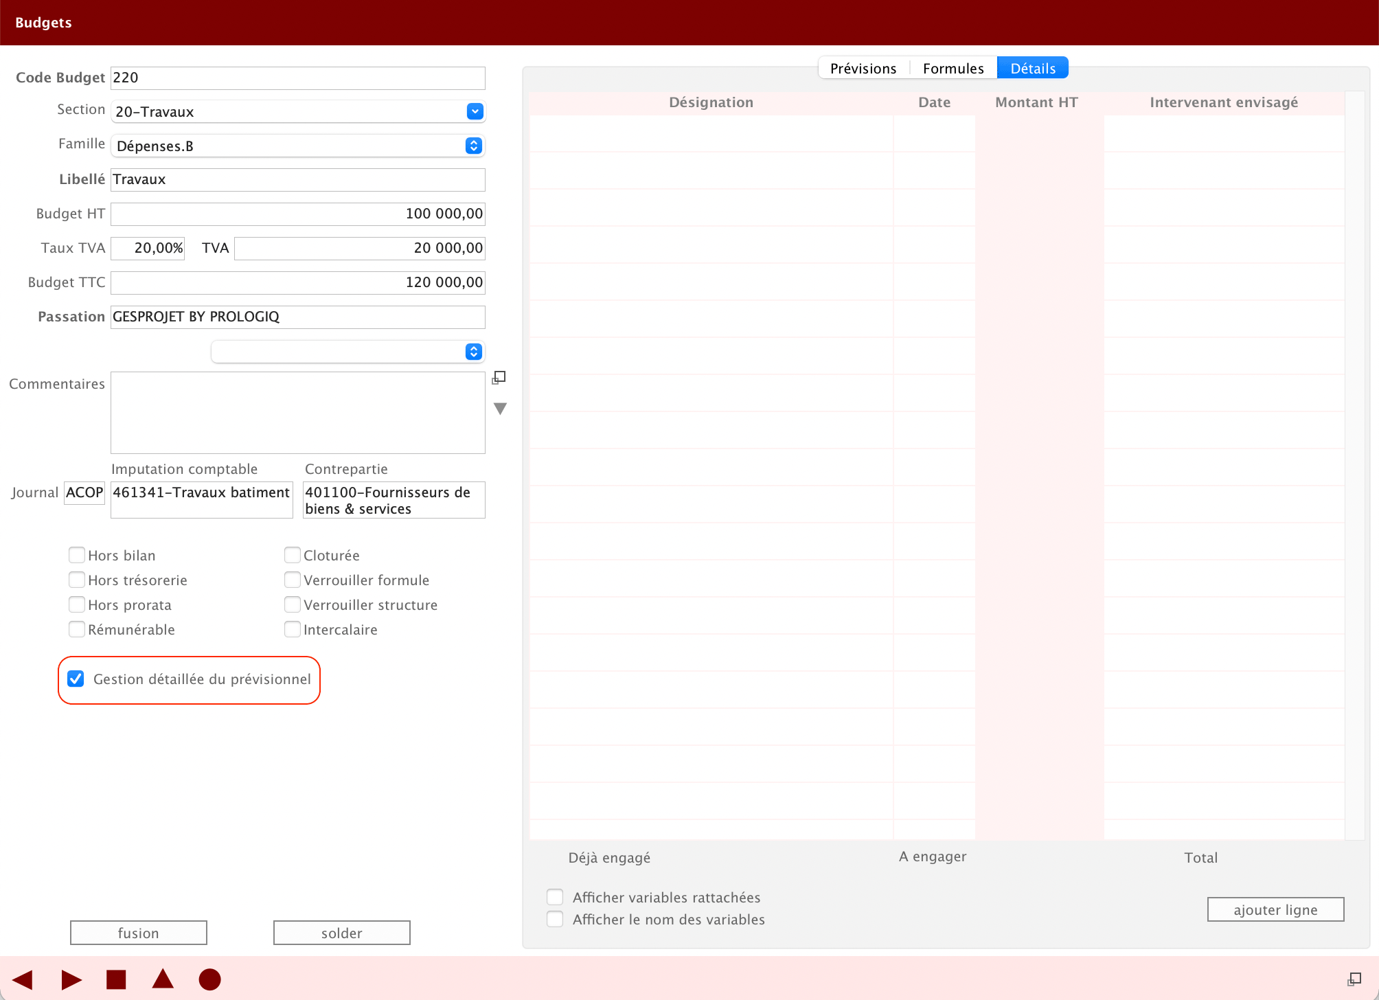This screenshot has width=1379, height=1000.
Task: Click the Montant HT column header
Action: pos(1036,102)
